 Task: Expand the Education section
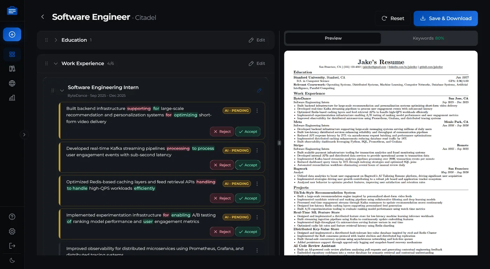tap(56, 40)
